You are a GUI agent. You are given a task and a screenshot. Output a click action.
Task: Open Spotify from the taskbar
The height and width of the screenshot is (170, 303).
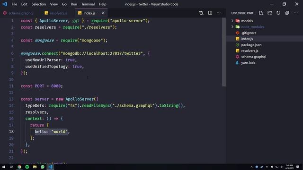coord(27,167)
